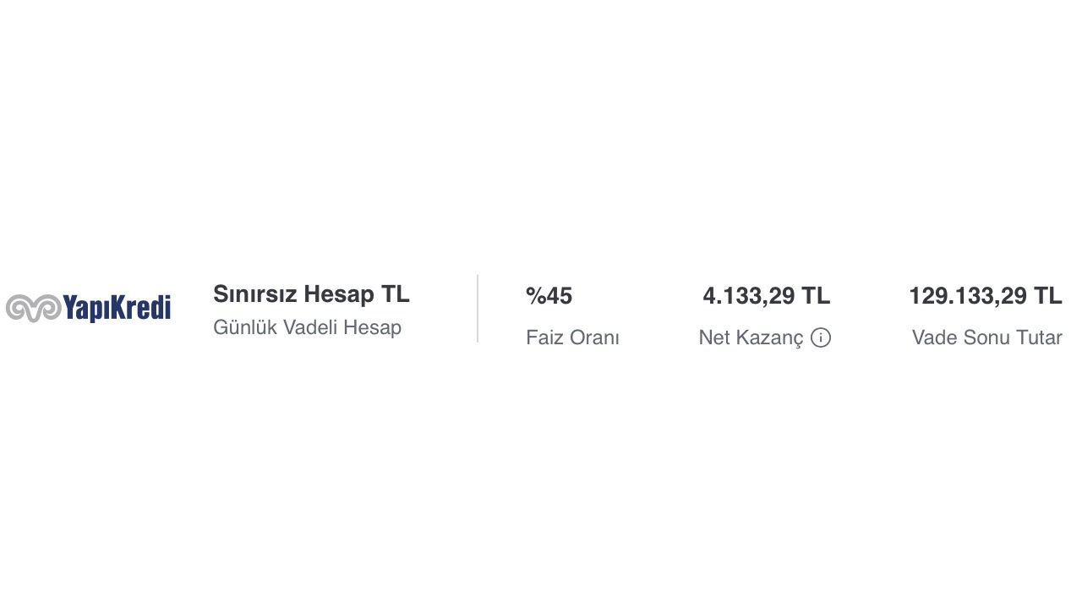Click the 129.133,29 TL maturity total

(x=985, y=296)
